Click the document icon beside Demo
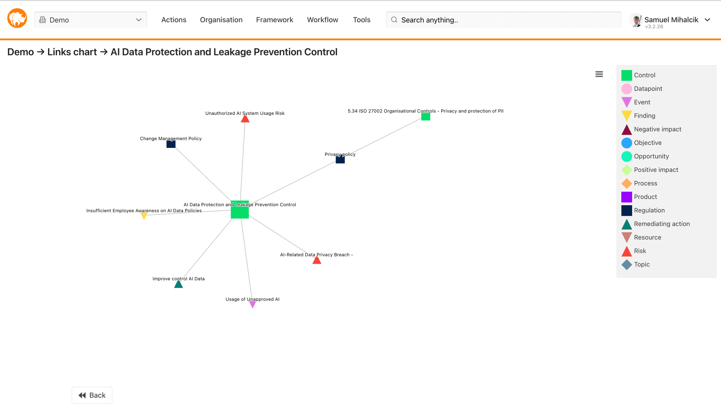The height and width of the screenshot is (407, 721). point(43,20)
